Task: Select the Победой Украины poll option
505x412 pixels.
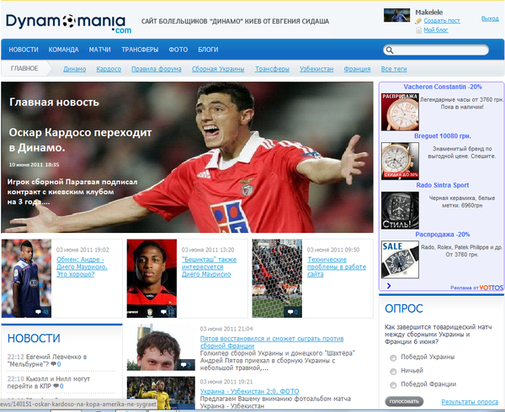Action: (392, 357)
